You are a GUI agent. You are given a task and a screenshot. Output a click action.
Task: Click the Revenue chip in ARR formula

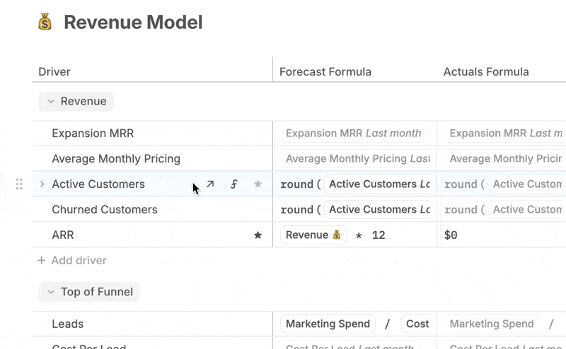[x=313, y=235]
